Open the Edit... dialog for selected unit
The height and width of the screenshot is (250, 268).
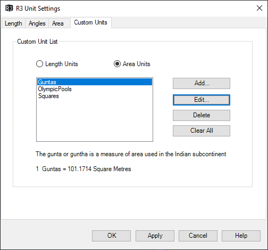pos(202,100)
